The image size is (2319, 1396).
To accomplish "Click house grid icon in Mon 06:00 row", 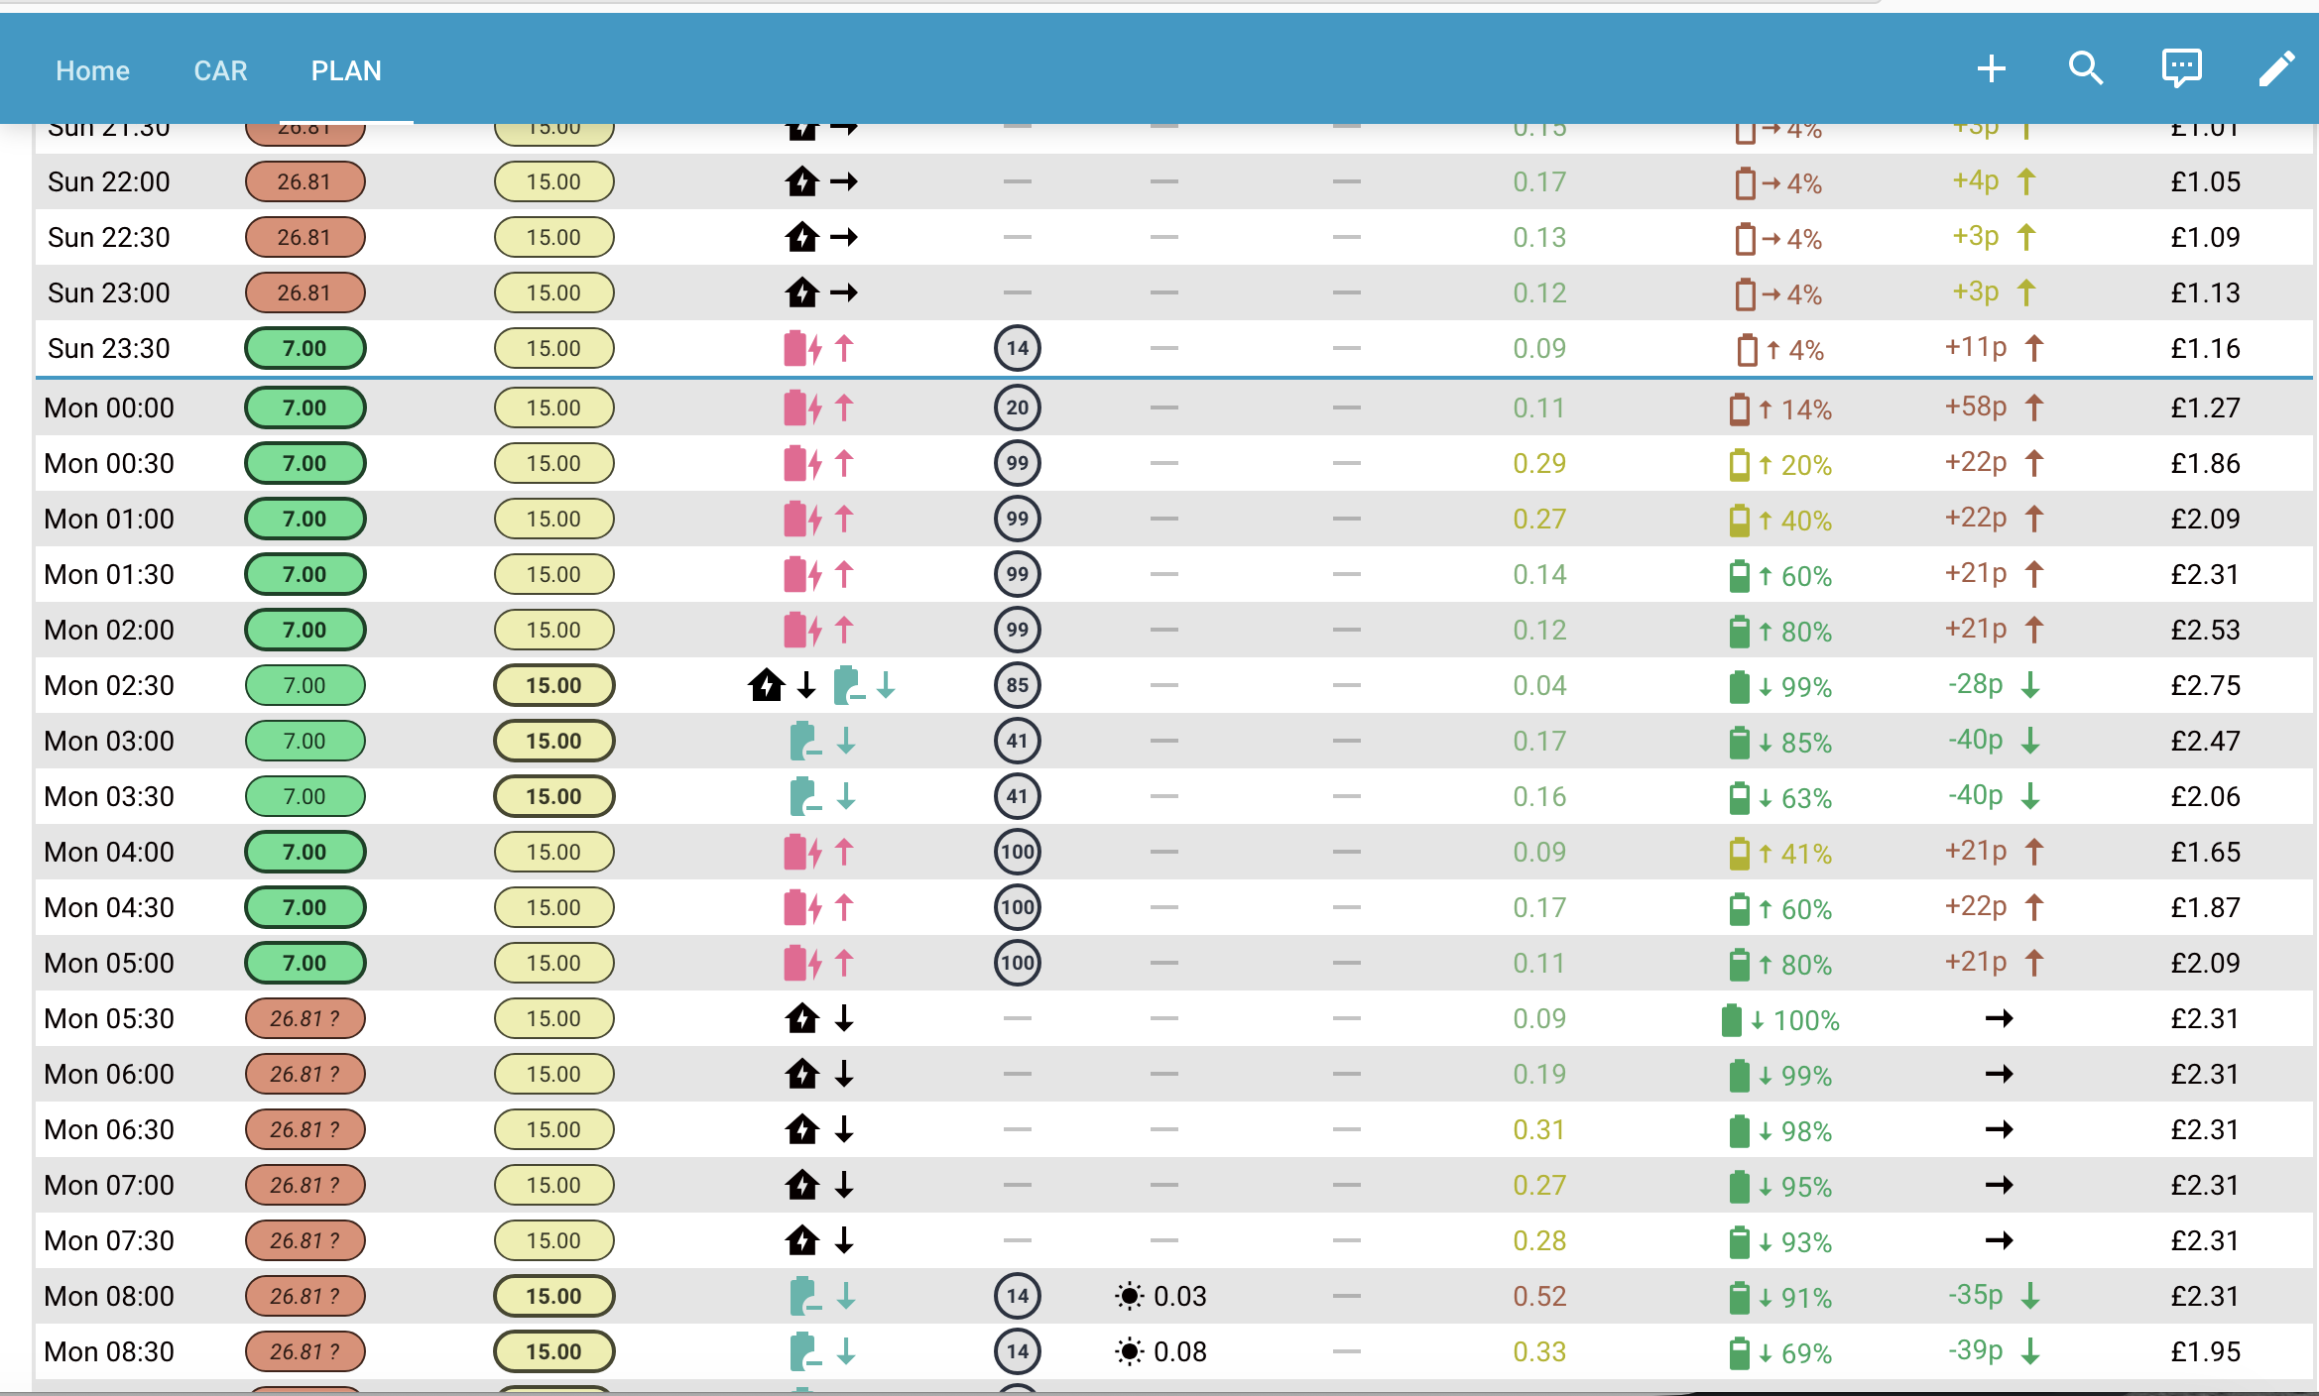I will (x=802, y=1074).
